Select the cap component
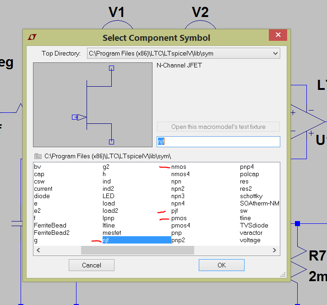 [x=39, y=174]
